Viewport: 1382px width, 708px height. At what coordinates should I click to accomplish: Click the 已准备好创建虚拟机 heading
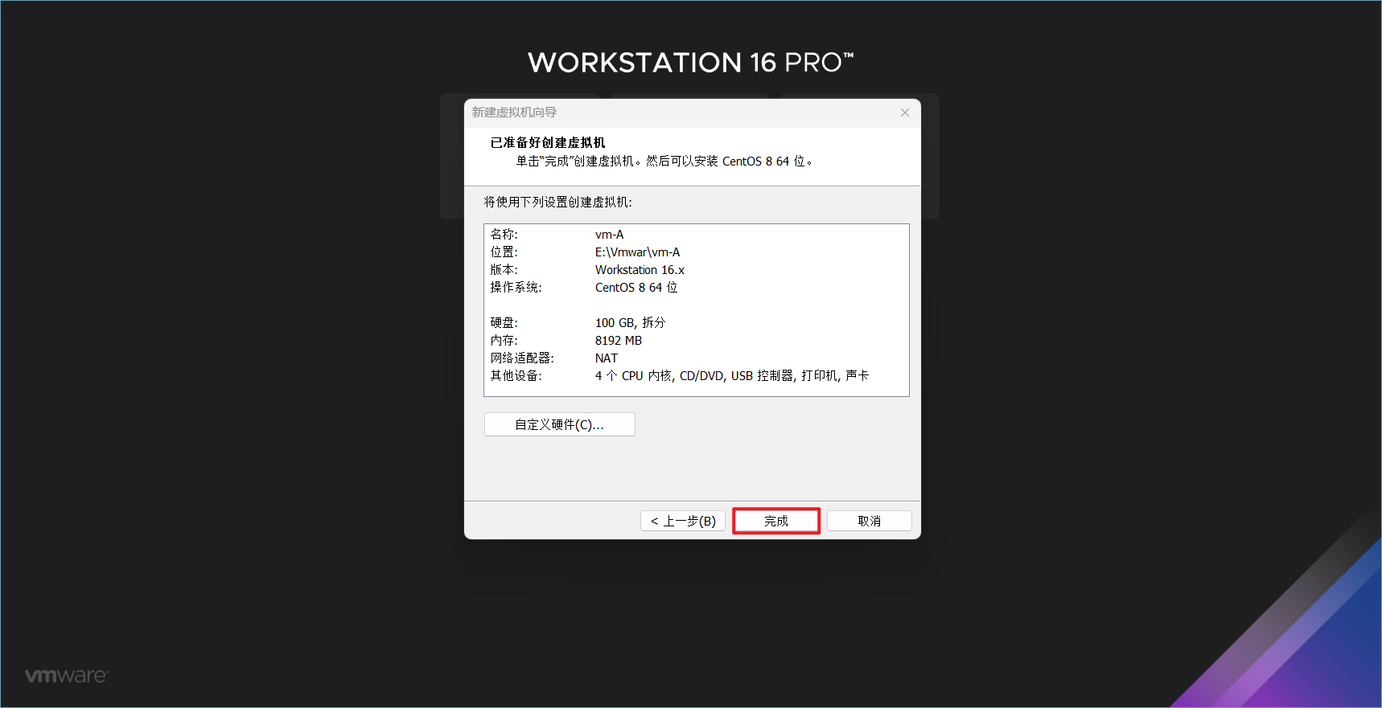(x=548, y=142)
